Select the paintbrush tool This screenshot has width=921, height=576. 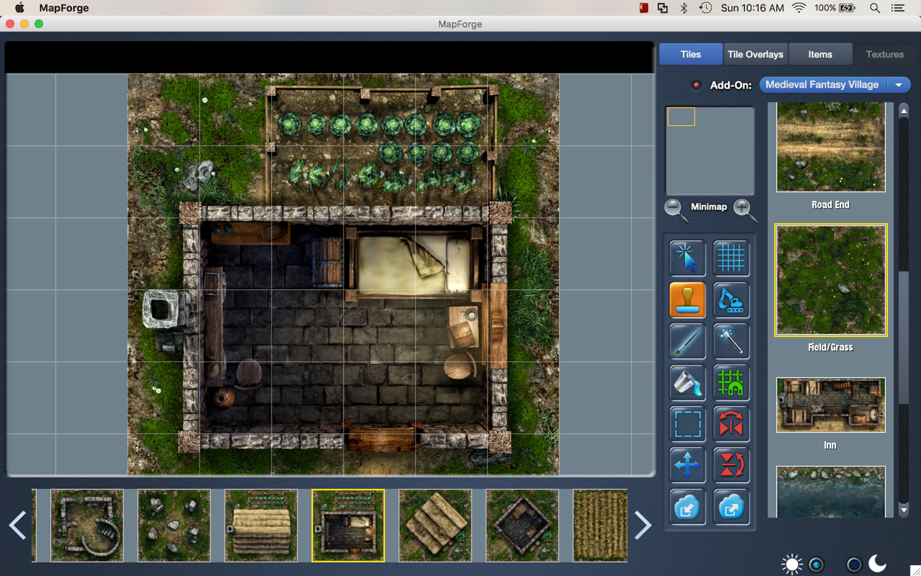coord(687,341)
